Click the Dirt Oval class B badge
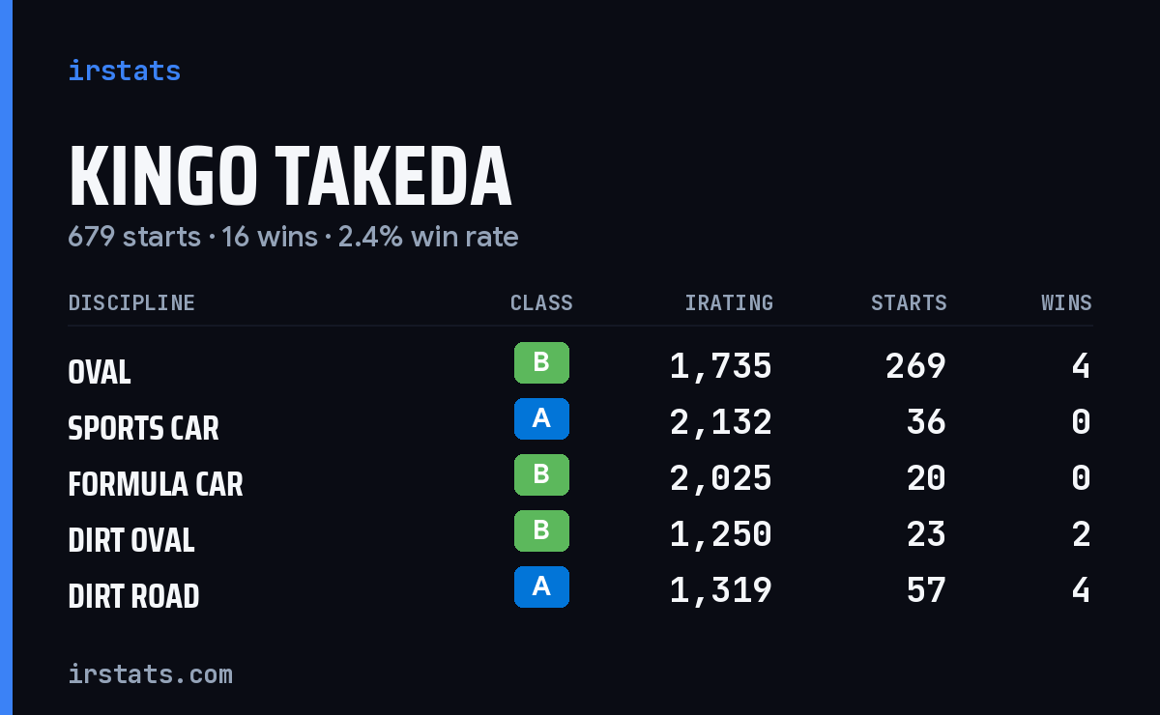 [541, 531]
